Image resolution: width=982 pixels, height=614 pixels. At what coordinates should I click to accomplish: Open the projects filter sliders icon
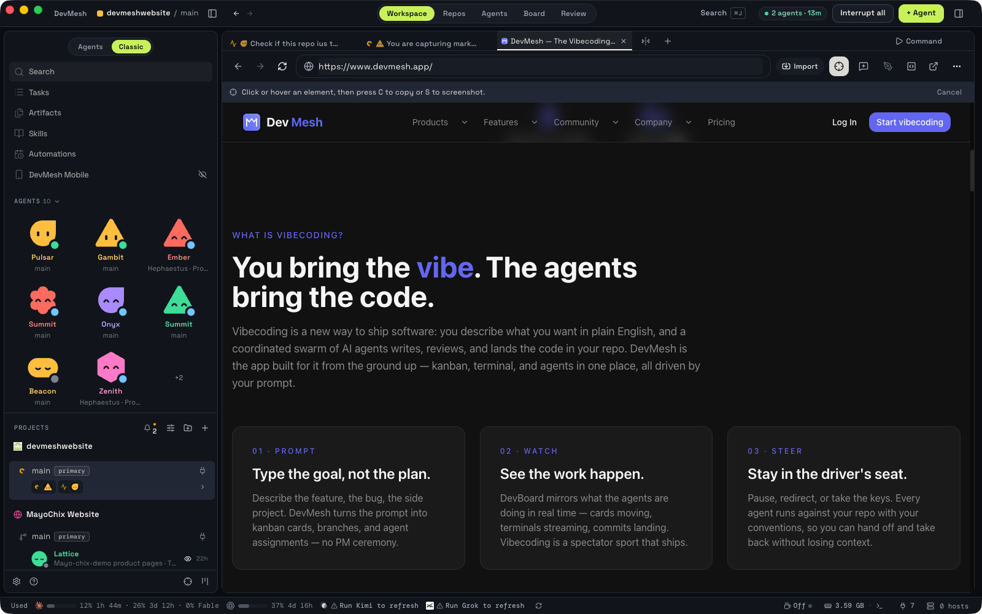point(171,428)
